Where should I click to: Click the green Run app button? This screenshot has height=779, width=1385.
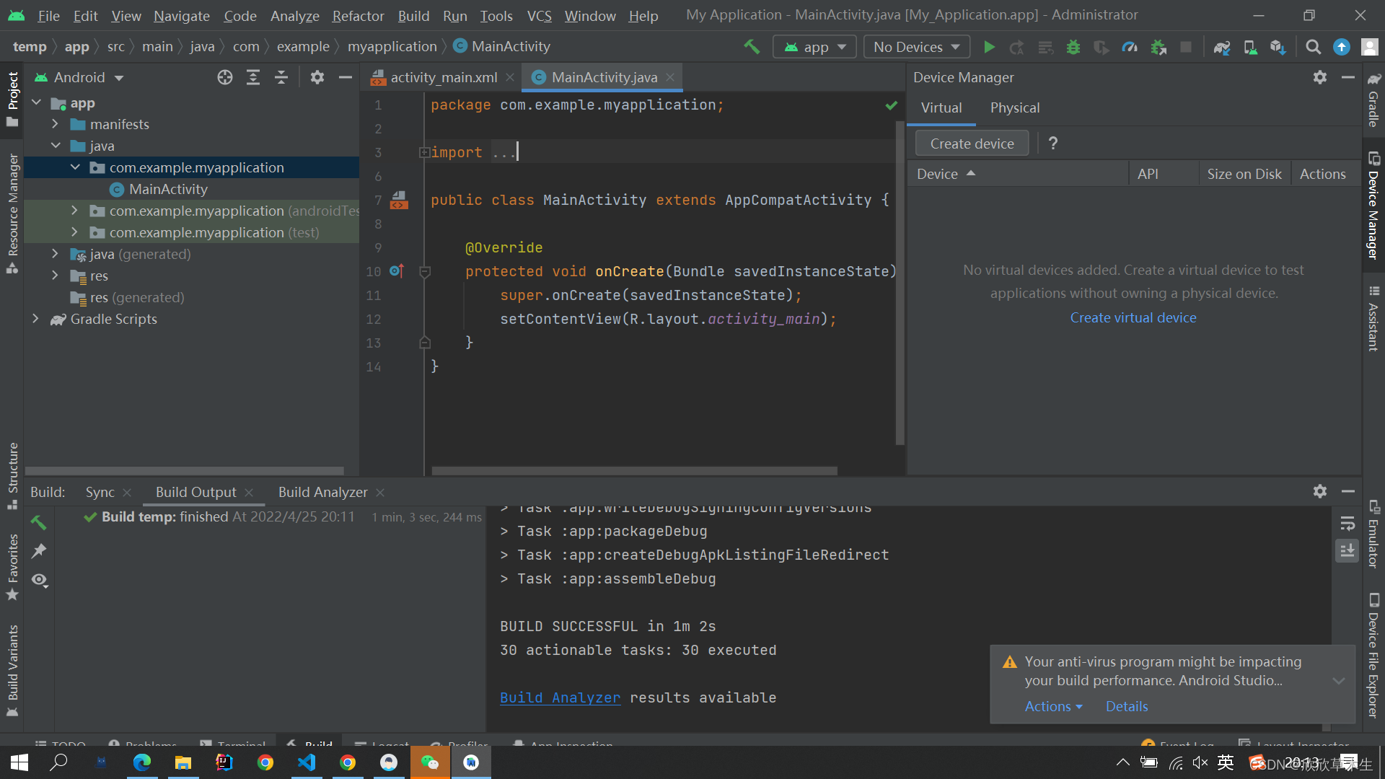(989, 47)
